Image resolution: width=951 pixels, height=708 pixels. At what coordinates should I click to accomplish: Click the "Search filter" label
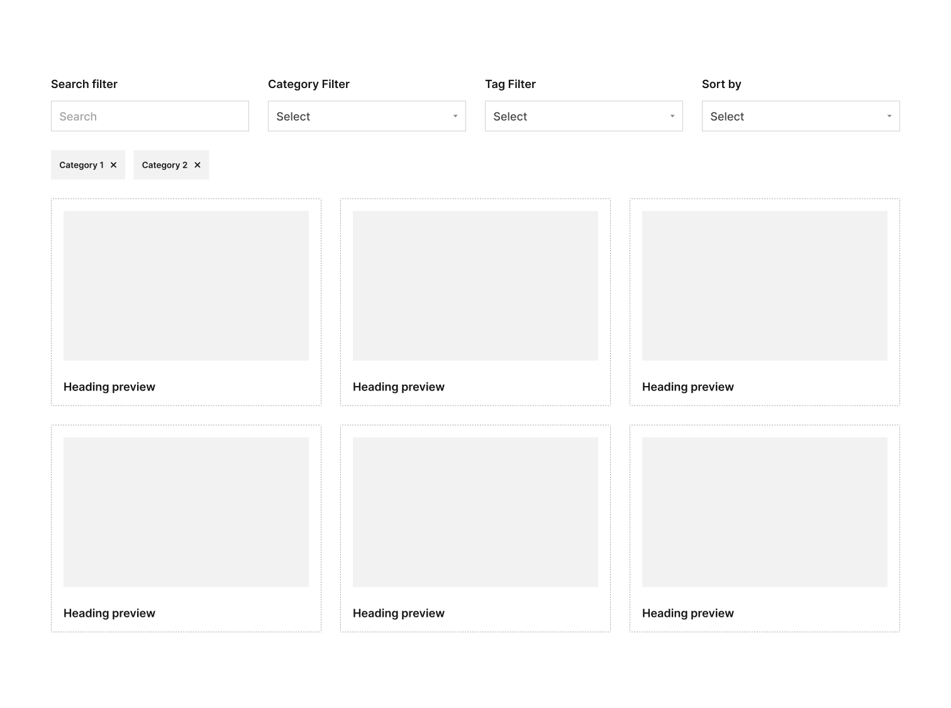(x=84, y=84)
